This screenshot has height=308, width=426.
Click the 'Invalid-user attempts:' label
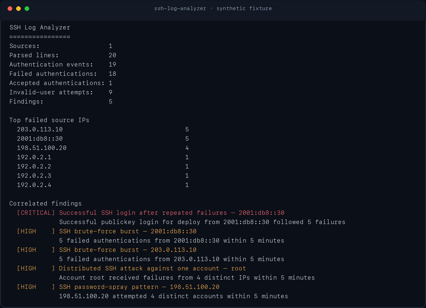tap(51, 92)
